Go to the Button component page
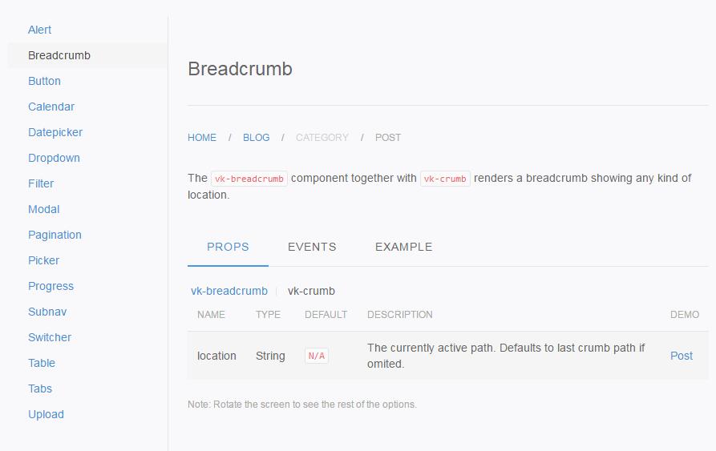 coord(44,81)
